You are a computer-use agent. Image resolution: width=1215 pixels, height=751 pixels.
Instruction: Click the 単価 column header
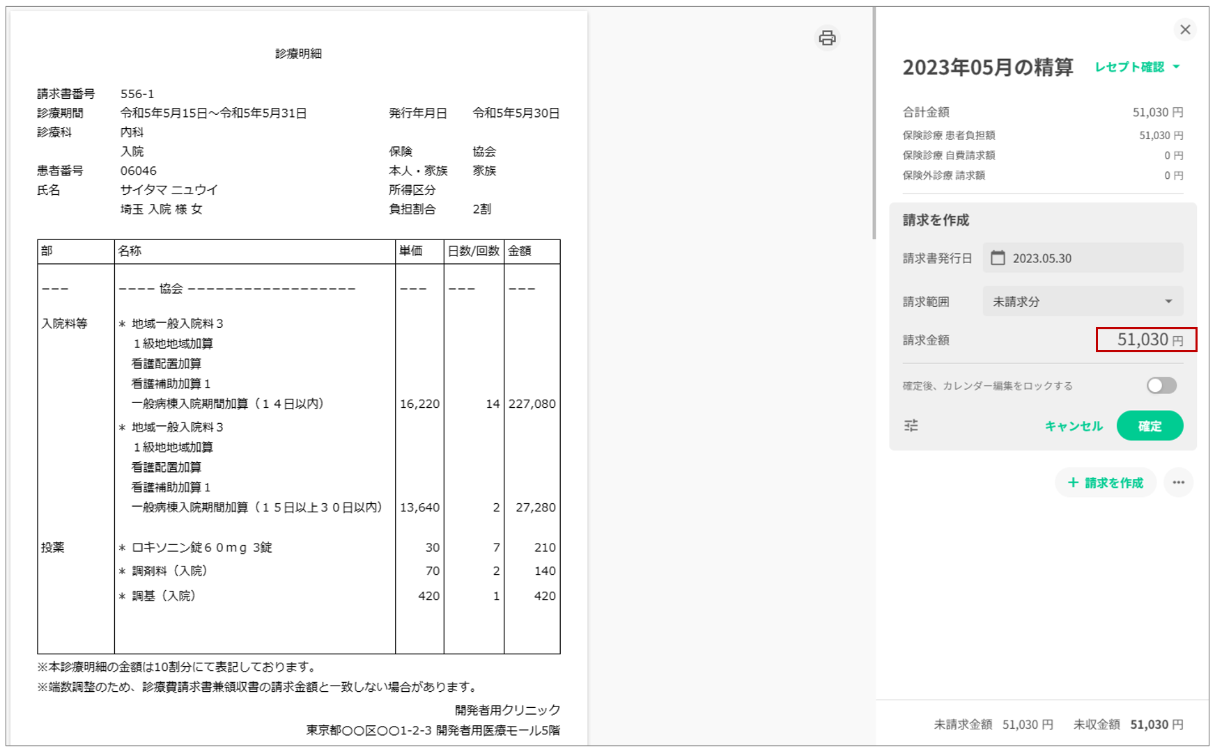click(411, 251)
